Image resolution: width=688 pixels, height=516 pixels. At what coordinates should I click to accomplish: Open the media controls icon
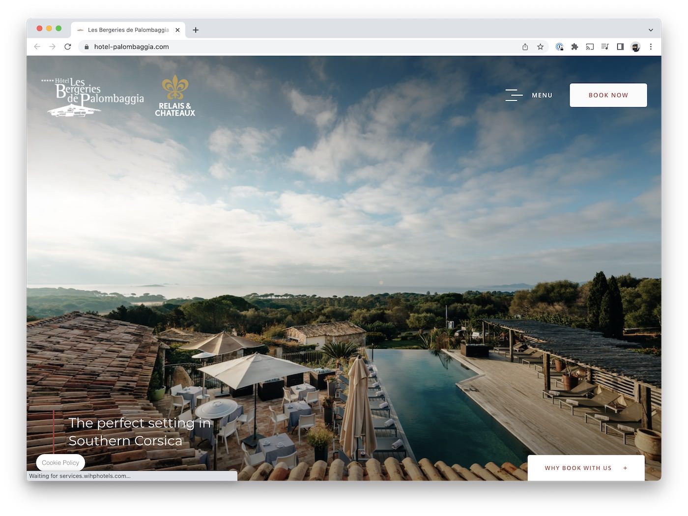pos(605,47)
